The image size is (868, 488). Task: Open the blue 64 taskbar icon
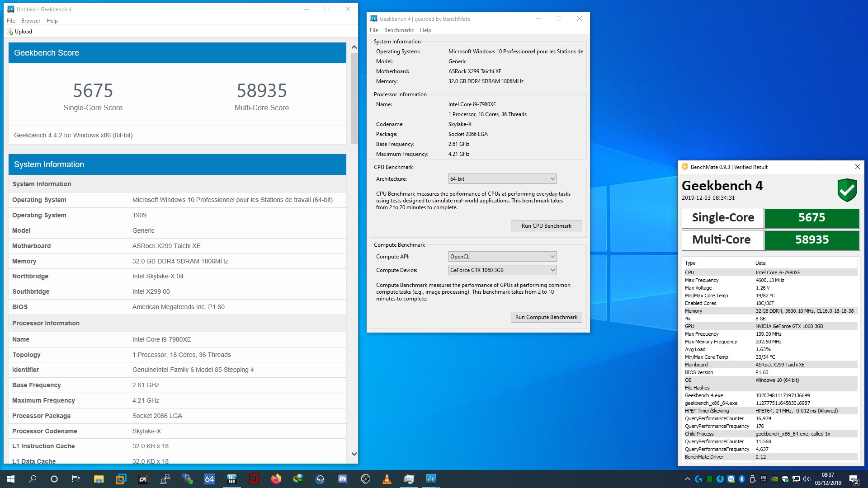209,479
